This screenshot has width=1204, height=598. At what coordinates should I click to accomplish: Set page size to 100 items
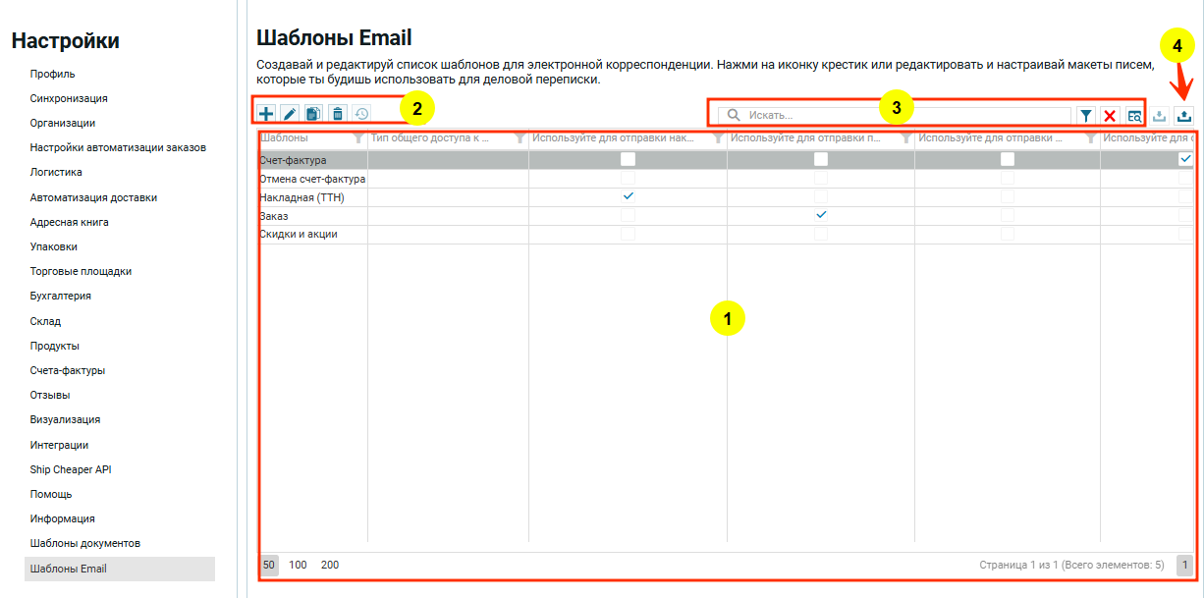(x=298, y=565)
